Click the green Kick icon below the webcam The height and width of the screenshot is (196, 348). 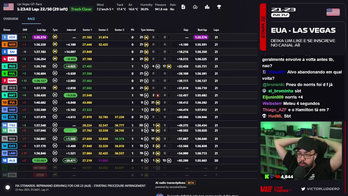pyautogui.click(x=267, y=177)
